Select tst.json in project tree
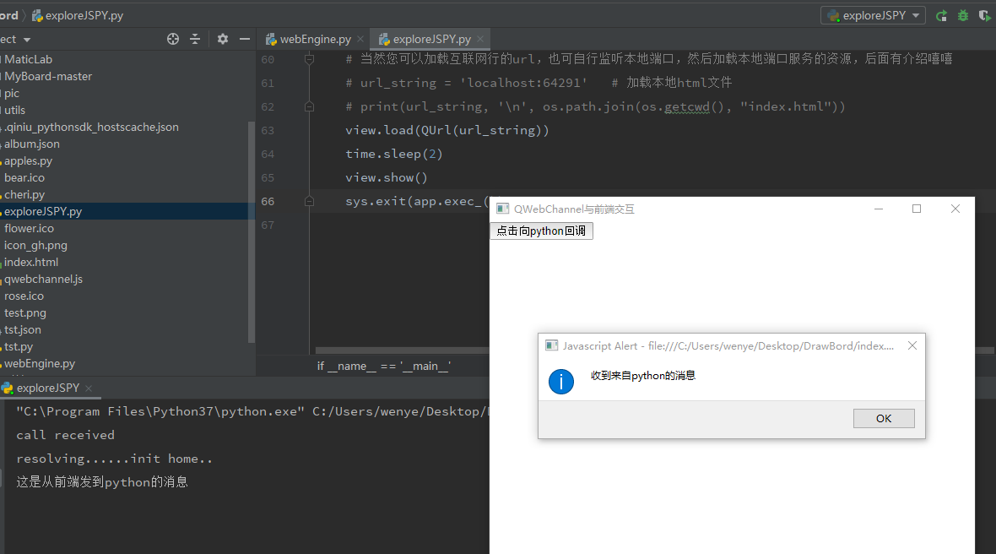This screenshot has width=996, height=554. pyautogui.click(x=22, y=329)
